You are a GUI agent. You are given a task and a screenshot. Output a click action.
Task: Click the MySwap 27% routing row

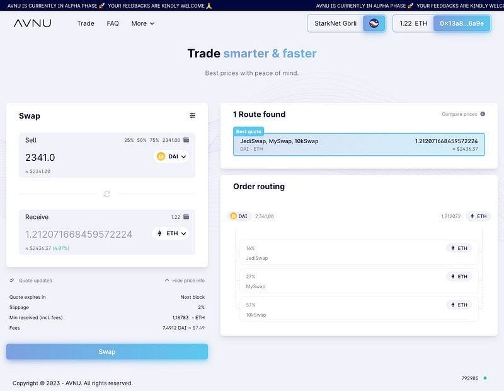click(358, 281)
